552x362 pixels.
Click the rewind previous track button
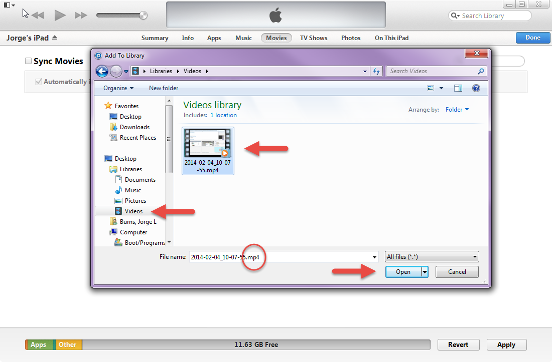(38, 16)
